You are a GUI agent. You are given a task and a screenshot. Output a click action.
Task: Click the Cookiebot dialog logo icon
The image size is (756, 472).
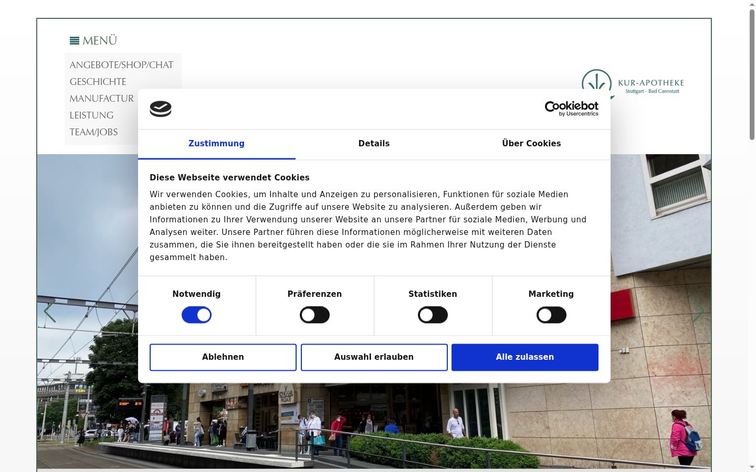[x=161, y=109]
